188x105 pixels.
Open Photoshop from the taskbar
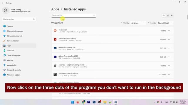(x=94, y=102)
